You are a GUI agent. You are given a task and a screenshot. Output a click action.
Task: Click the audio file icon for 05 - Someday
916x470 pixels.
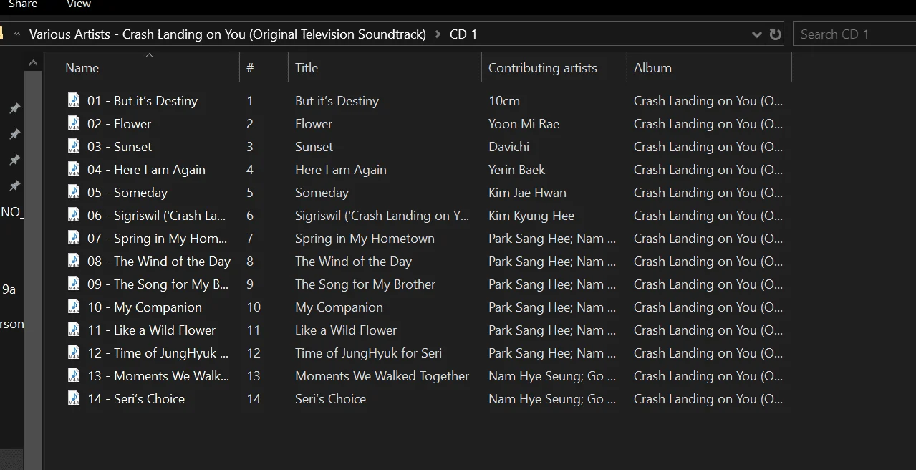tap(74, 192)
